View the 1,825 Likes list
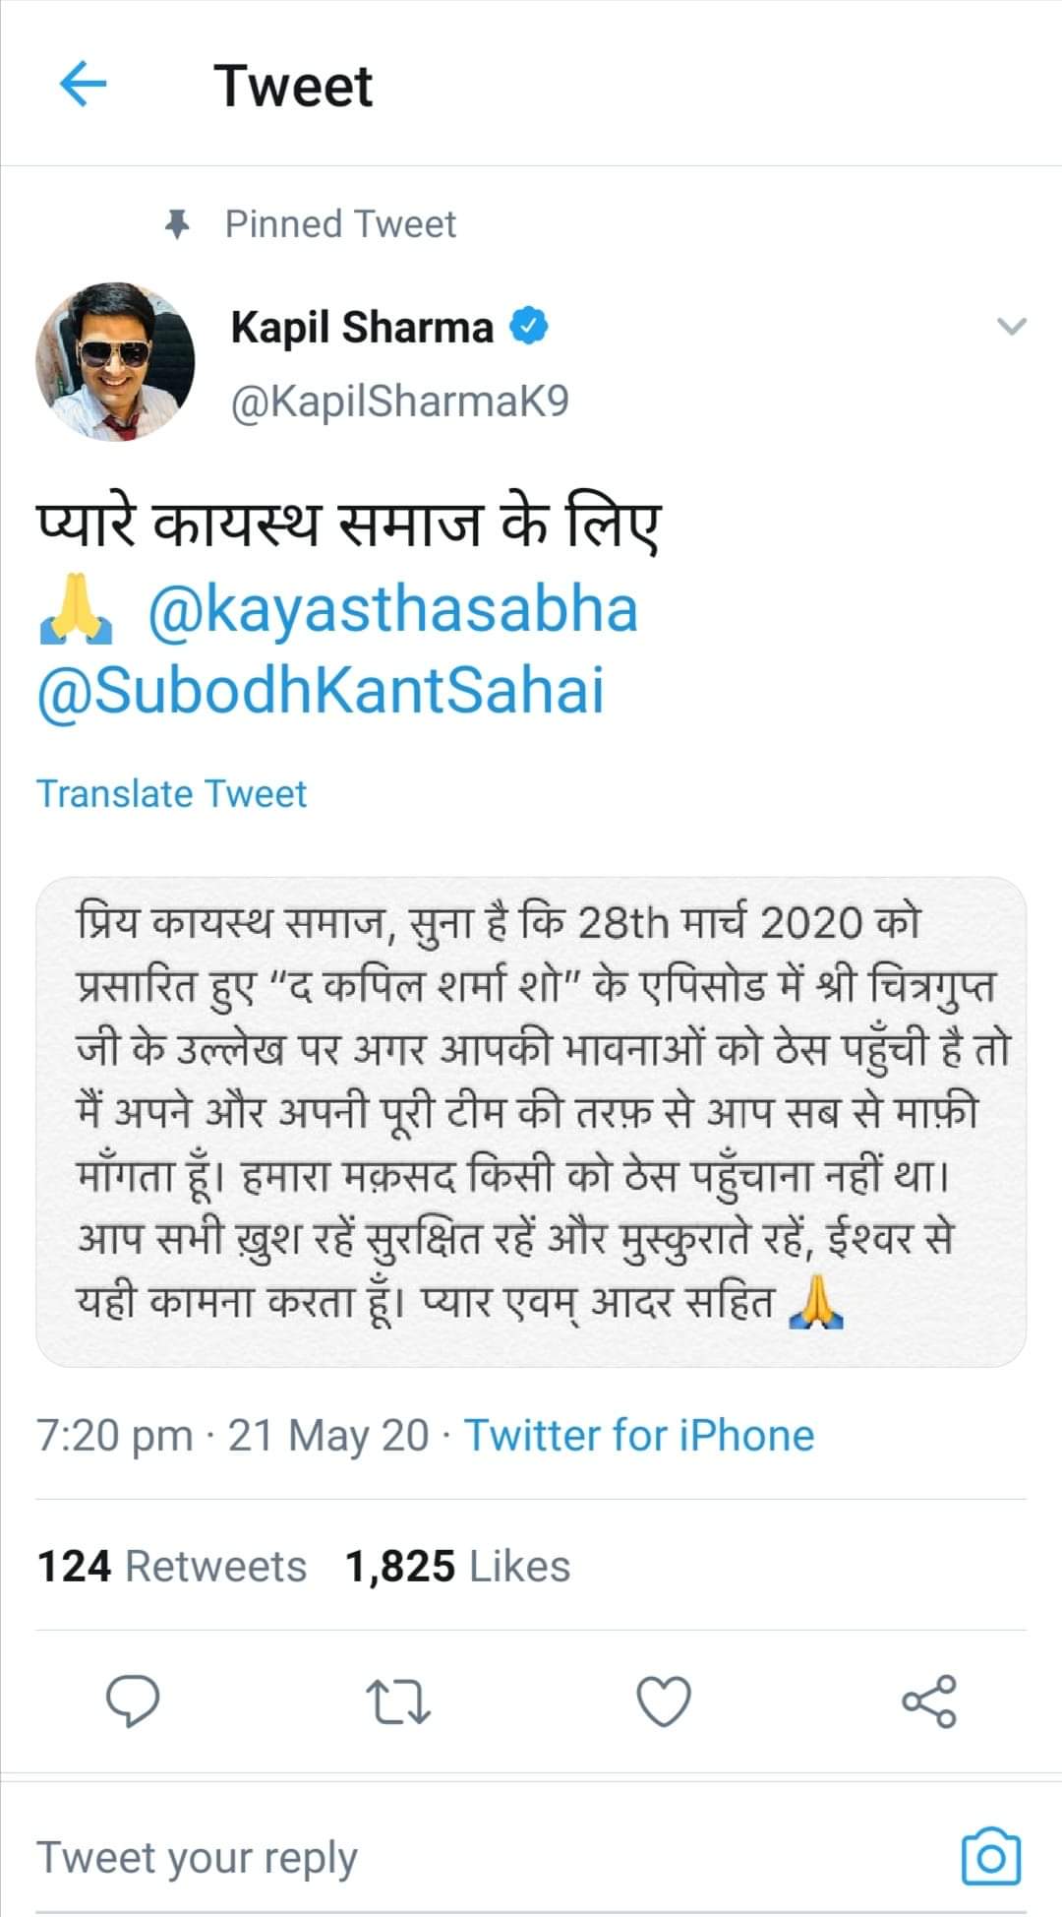 point(457,1567)
